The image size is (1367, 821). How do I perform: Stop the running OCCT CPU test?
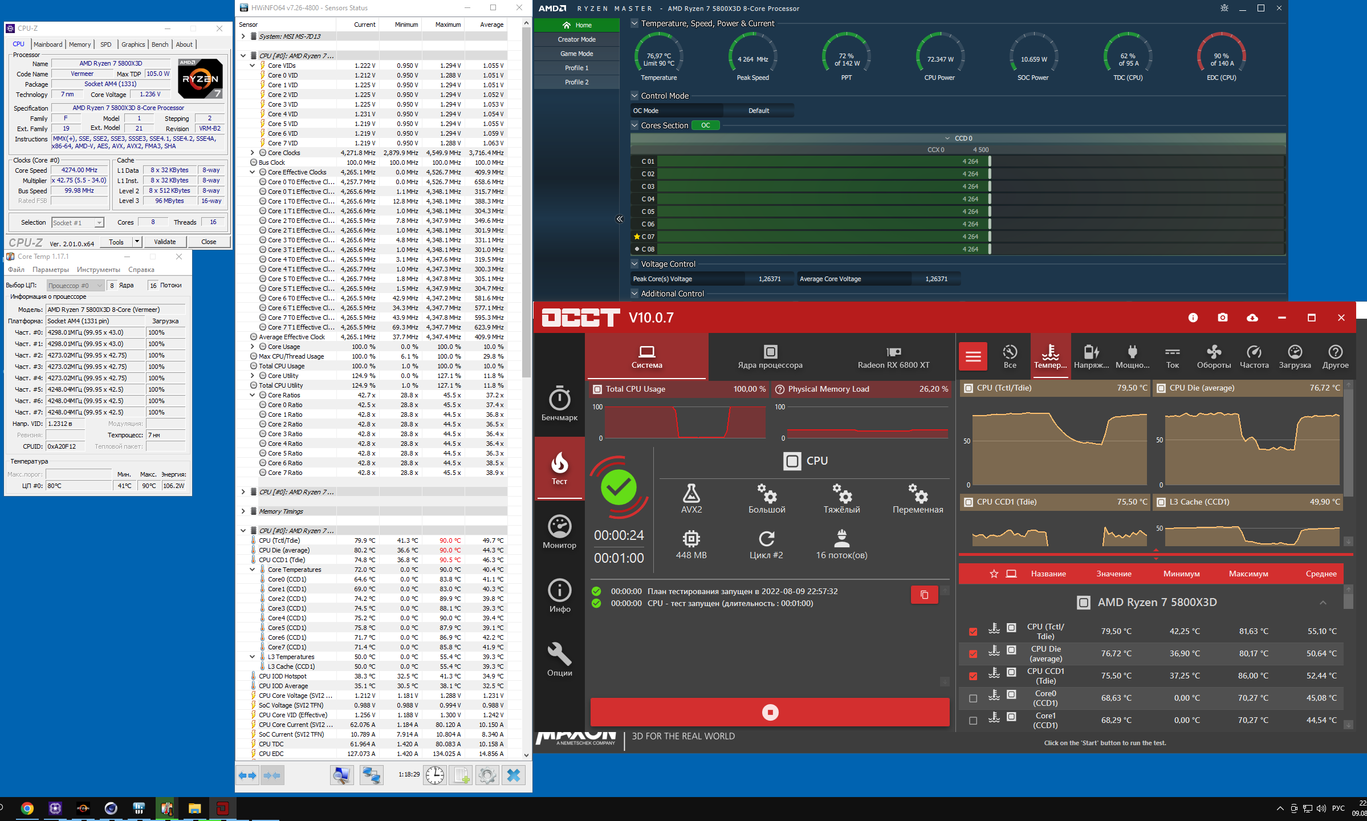click(770, 712)
